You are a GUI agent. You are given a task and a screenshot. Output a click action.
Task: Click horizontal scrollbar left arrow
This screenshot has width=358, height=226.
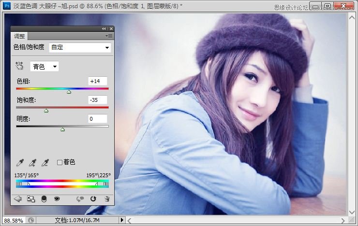(129, 221)
